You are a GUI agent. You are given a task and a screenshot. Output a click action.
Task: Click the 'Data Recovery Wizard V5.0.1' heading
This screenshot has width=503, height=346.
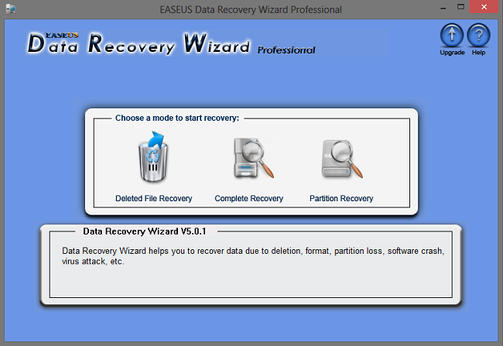(145, 231)
